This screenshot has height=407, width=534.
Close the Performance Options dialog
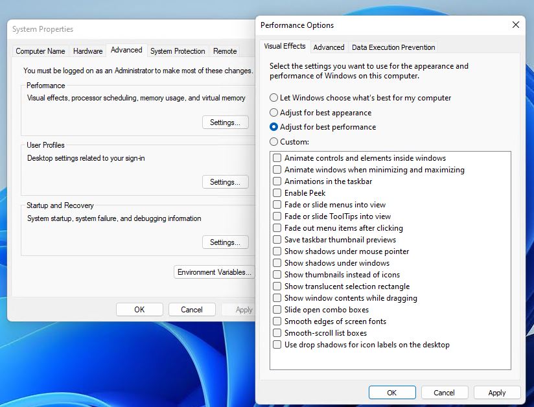click(x=515, y=25)
